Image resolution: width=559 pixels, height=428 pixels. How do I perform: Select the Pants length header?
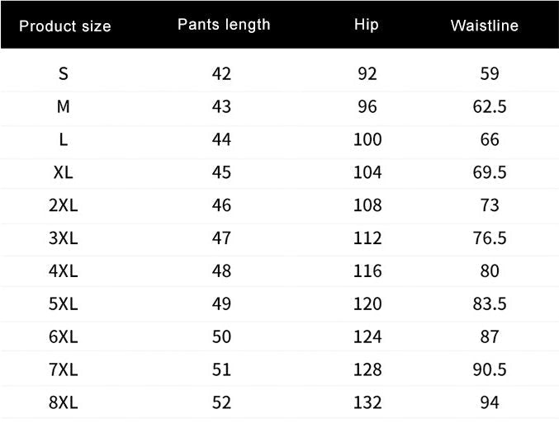click(x=224, y=24)
